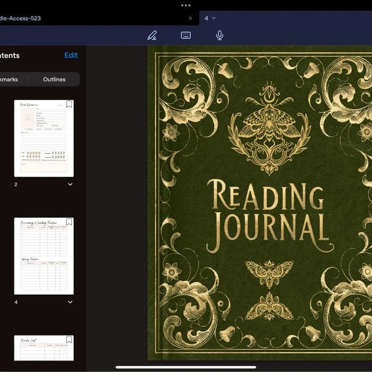Image resolution: width=372 pixels, height=372 pixels.
Task: Switch to the Outlines tab
Action: [54, 79]
